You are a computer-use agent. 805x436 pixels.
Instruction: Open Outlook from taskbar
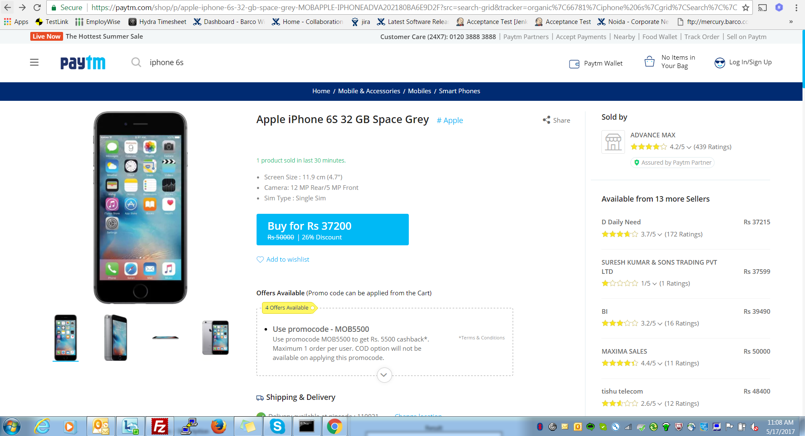tap(101, 427)
